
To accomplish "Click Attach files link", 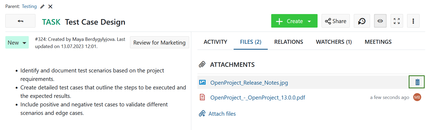I will [x=222, y=114].
